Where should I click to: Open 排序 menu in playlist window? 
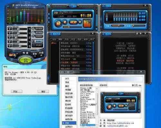(x=73, y=40)
